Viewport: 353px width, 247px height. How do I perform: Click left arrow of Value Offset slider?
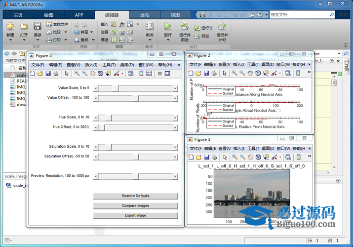click(96, 98)
